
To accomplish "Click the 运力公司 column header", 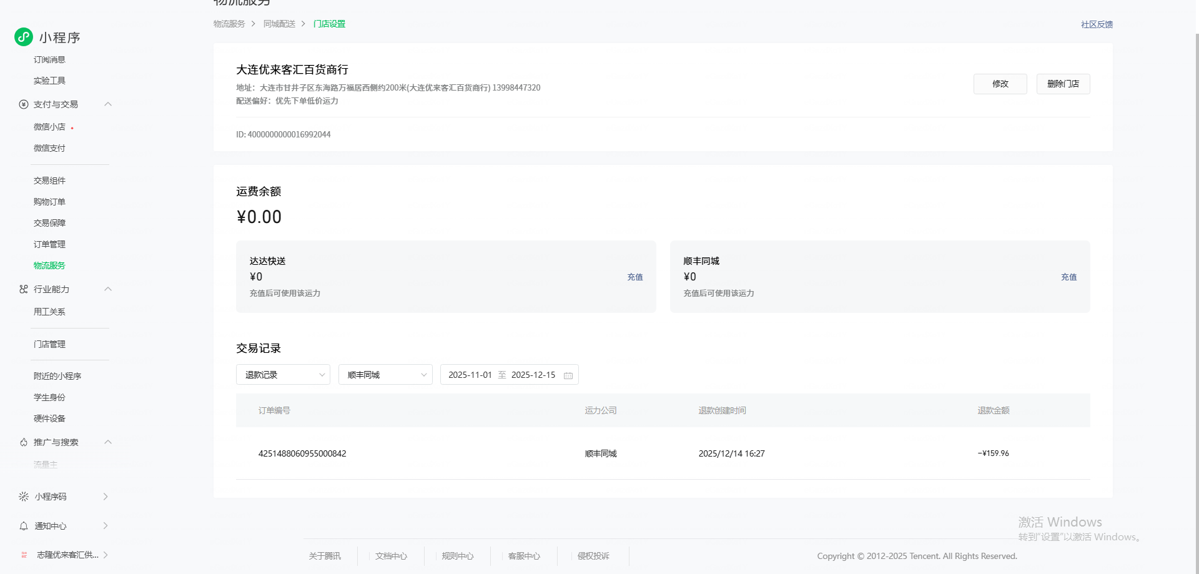I will click(x=601, y=410).
